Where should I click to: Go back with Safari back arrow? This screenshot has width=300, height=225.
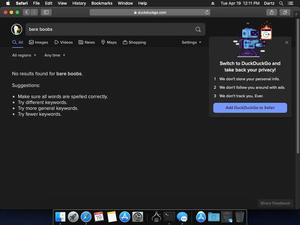click(26, 12)
